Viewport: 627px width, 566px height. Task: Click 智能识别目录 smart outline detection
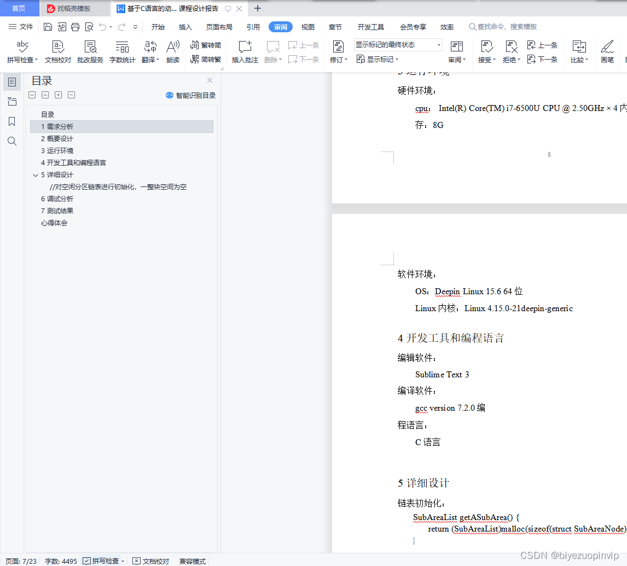tap(191, 96)
